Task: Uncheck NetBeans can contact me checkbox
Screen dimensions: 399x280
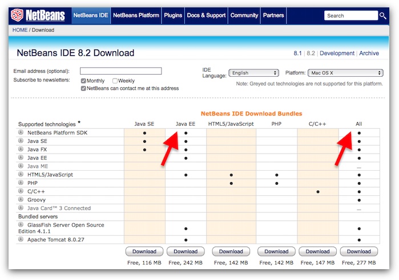Action: 83,88
